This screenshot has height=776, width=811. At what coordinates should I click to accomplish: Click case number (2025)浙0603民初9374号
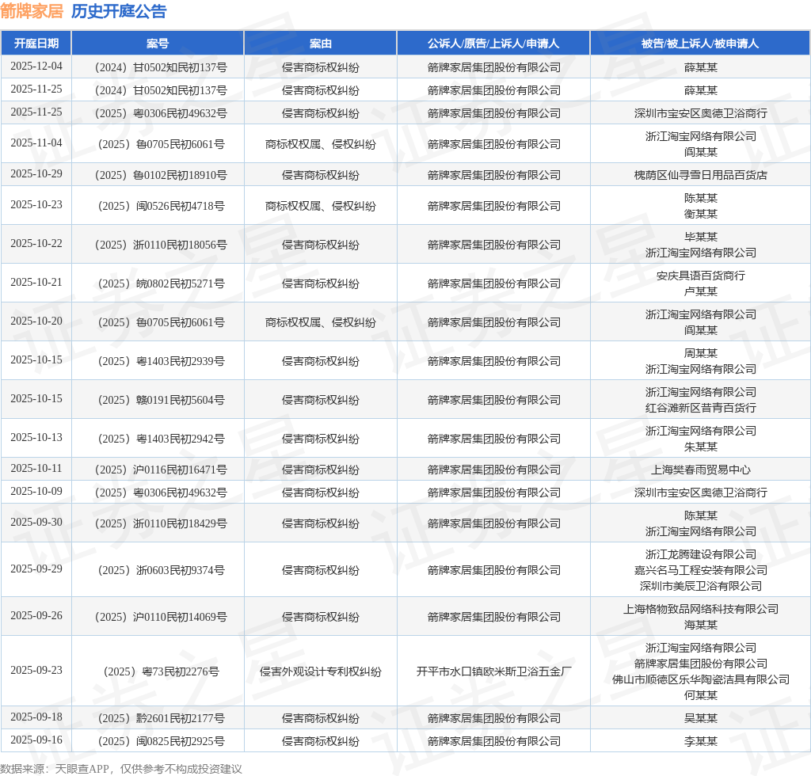click(x=161, y=570)
